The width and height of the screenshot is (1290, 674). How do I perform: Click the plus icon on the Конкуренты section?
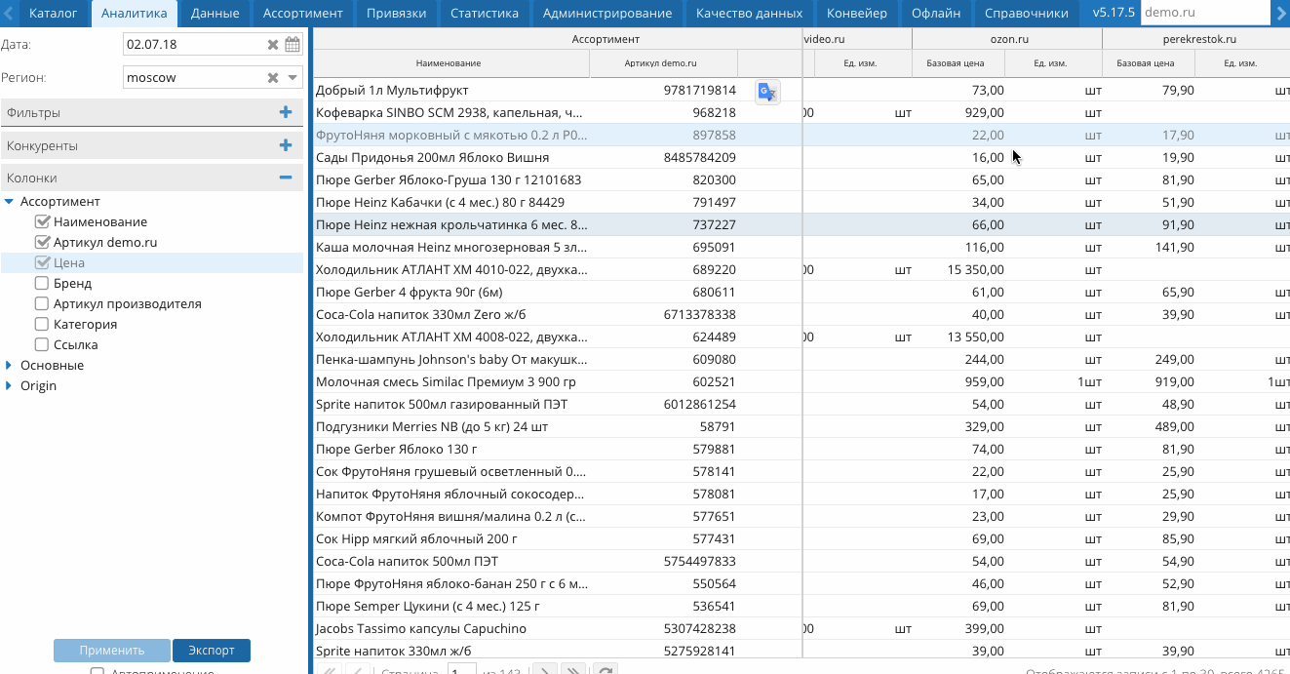pos(286,145)
